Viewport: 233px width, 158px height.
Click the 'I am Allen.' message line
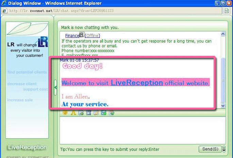76,97
